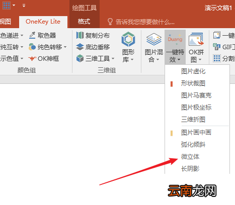Click the OK神框 button label

(x=48, y=59)
